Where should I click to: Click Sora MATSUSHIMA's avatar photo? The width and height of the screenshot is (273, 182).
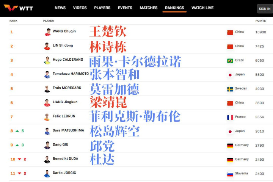pos(47,131)
